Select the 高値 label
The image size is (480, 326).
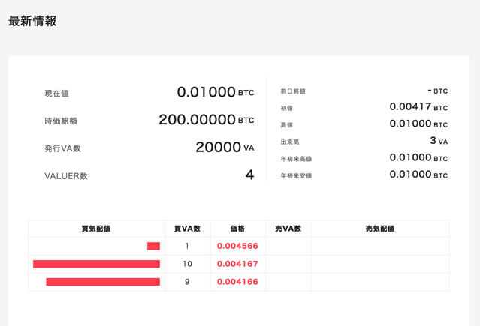(287, 125)
